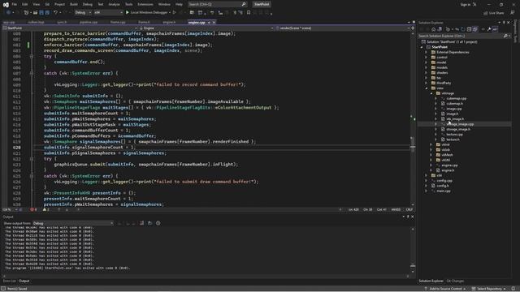Click the Save All toolbar icon

coord(47,13)
